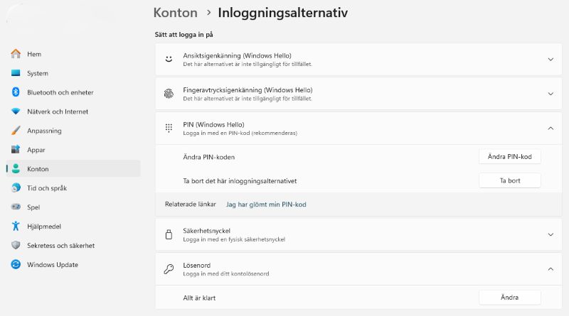Image resolution: width=569 pixels, height=316 pixels.
Task: Open Sekretess och säkerhet
Action: coord(73,245)
